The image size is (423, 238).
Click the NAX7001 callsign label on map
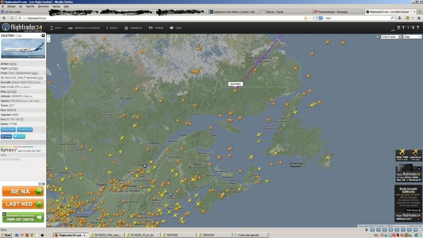[x=235, y=84]
